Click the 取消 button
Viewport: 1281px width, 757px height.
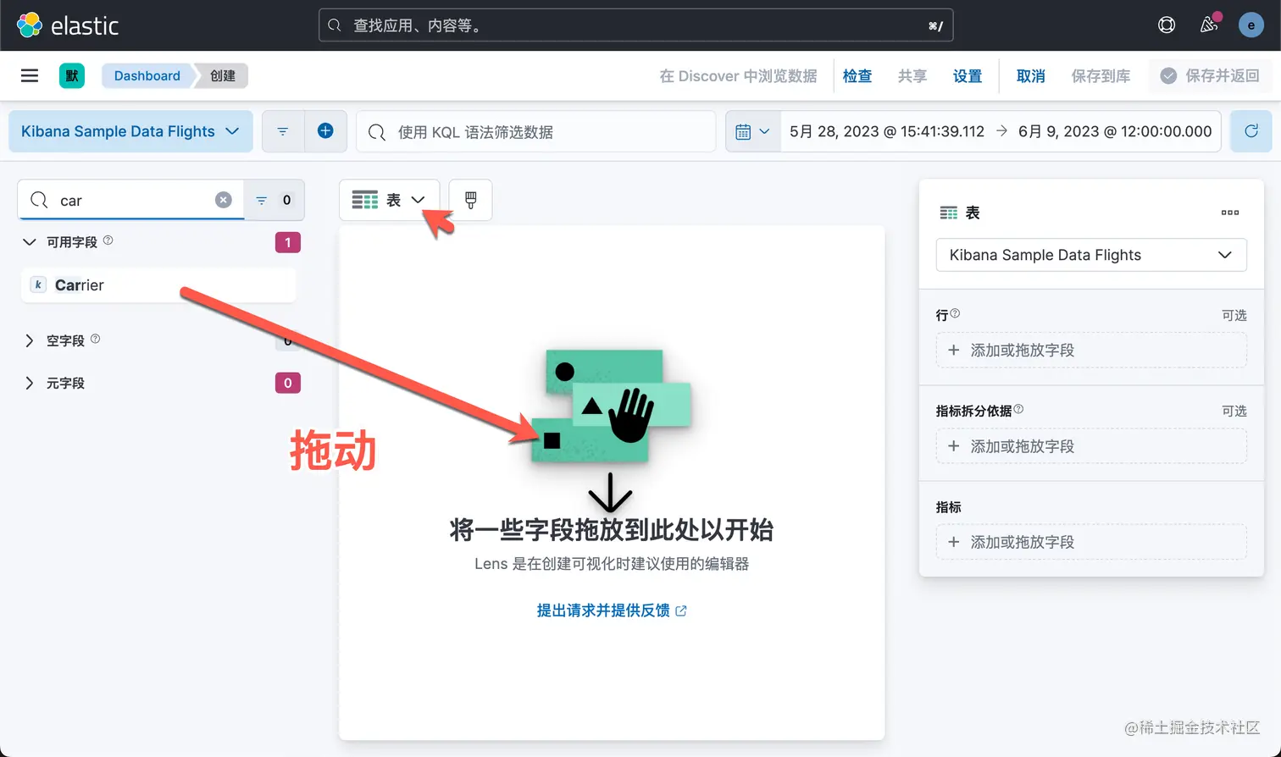pyautogui.click(x=1031, y=75)
